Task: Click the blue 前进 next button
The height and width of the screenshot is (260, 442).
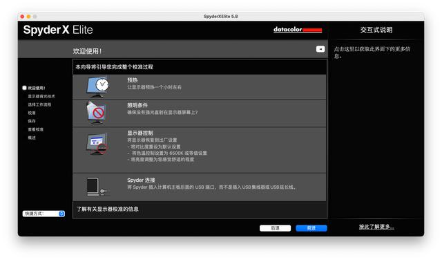Action: click(x=311, y=228)
